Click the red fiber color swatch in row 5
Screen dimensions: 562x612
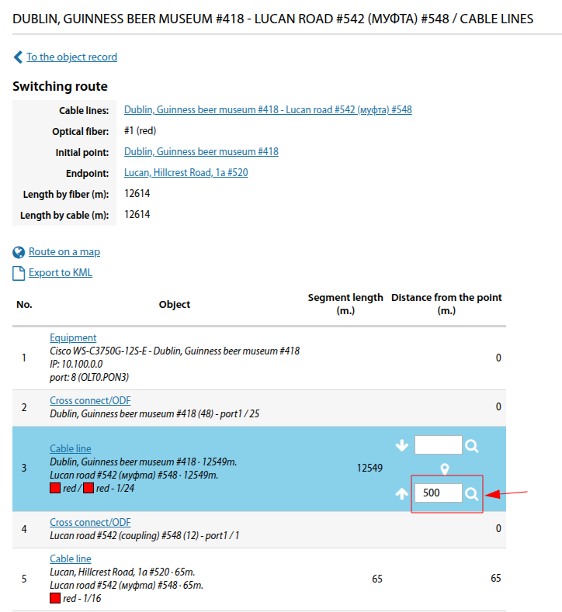pos(55,599)
